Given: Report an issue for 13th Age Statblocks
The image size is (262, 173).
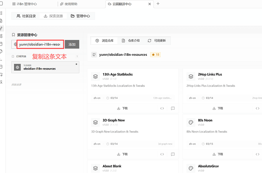Looking at the screenshot, I should [x=173, y=109].
